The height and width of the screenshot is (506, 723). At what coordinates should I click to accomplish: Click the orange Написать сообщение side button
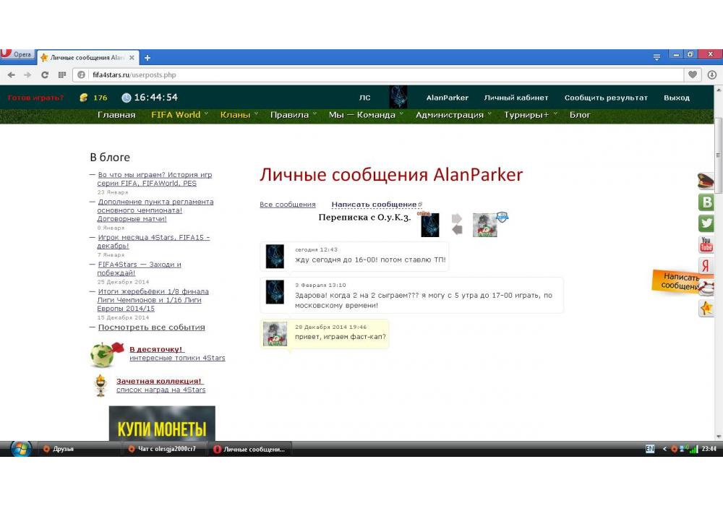pyautogui.click(x=680, y=281)
